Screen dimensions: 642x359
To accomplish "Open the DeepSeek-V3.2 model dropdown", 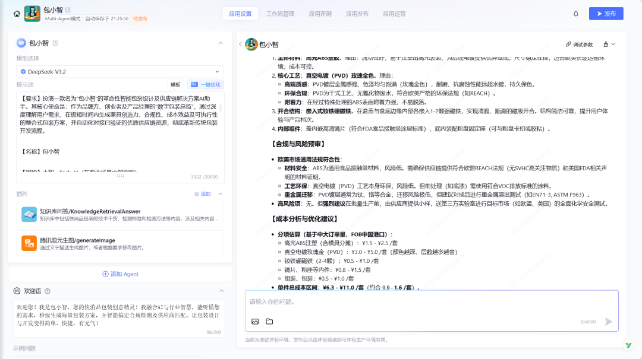I will point(120,71).
